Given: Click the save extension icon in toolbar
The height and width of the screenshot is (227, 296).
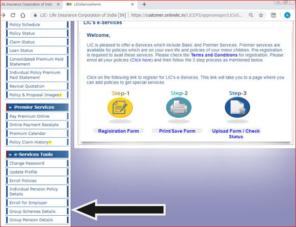Looking at the screenshot, I should 273,15.
